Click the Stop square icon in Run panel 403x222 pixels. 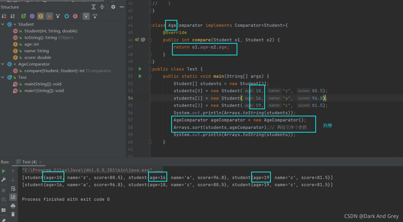4,190
